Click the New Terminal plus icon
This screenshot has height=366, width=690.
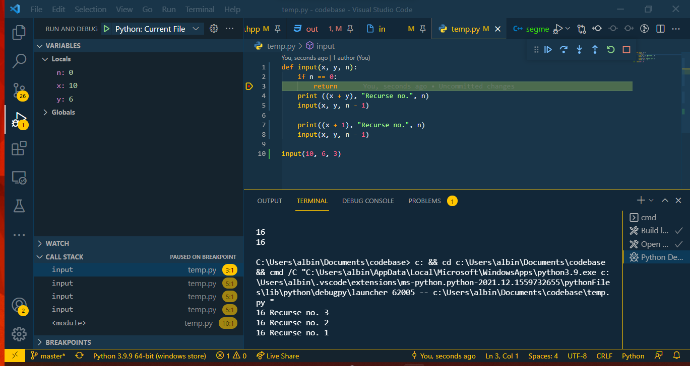point(641,200)
